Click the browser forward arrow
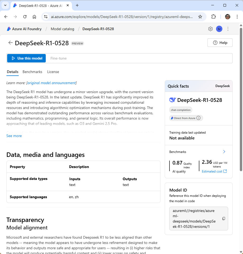Screen dimensions: 243x254 15,17
